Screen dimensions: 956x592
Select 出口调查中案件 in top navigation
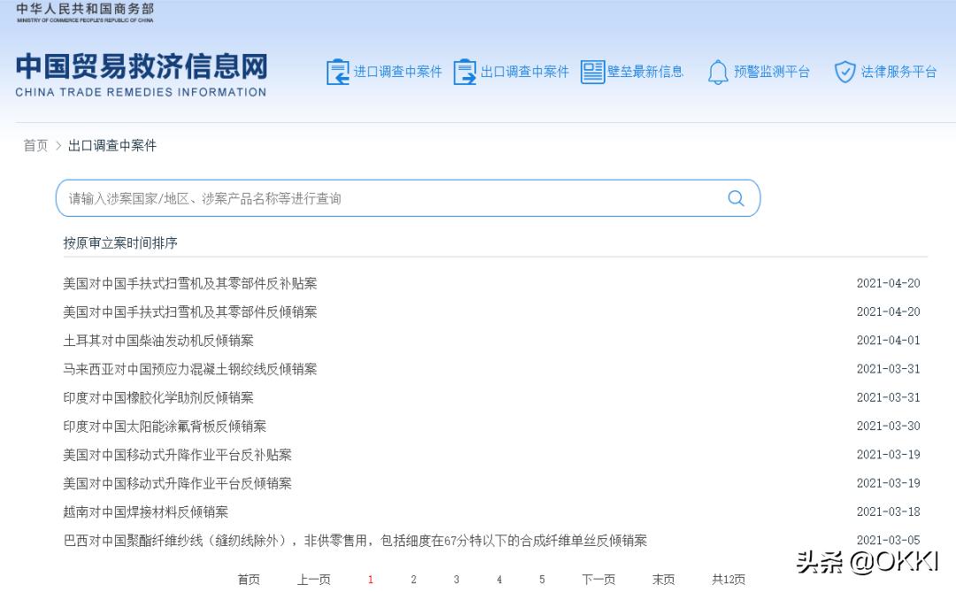(x=523, y=72)
